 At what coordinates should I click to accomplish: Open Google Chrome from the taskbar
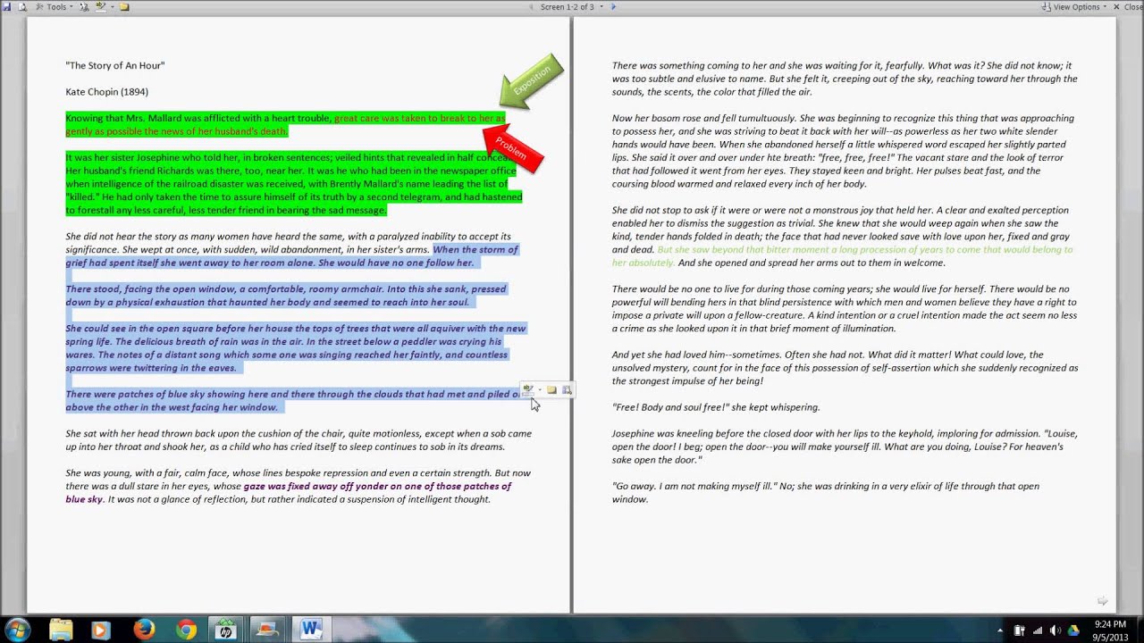coord(186,630)
